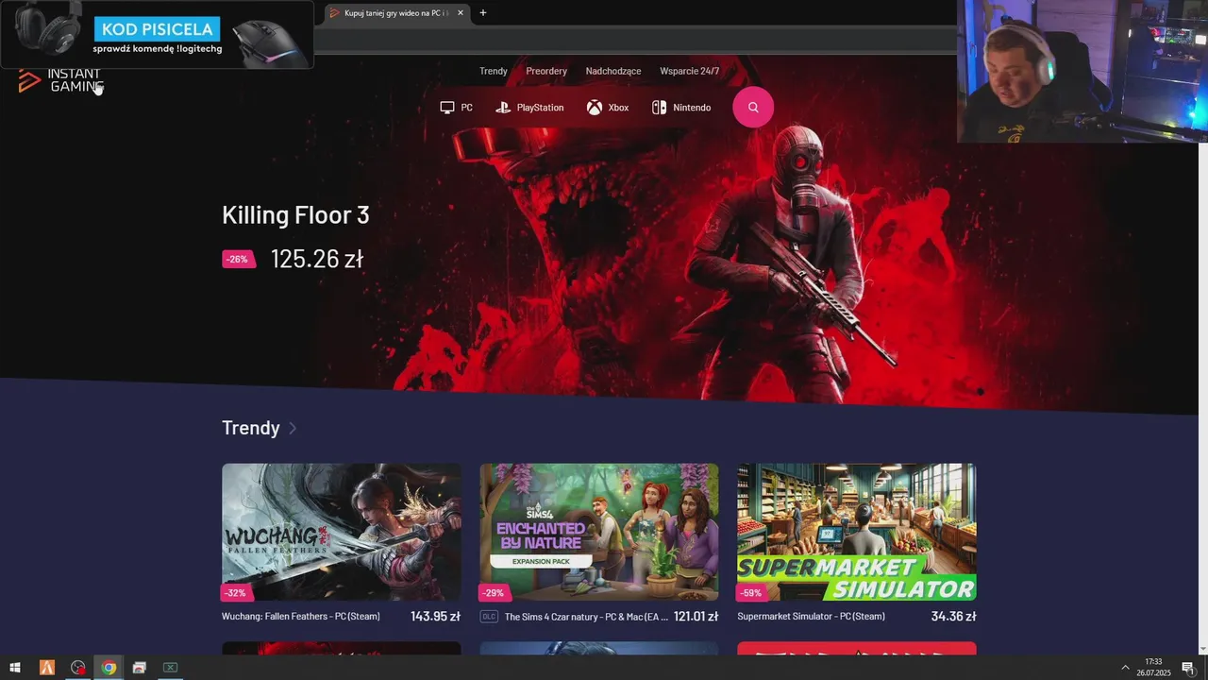Open the Excel taskbar icon
This screenshot has width=1208, height=680.
pyautogui.click(x=170, y=668)
